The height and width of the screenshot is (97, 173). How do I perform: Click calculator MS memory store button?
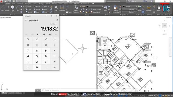click(x=50, y=35)
